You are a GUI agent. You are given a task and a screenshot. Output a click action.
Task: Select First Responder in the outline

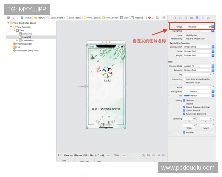click(x=23, y=44)
